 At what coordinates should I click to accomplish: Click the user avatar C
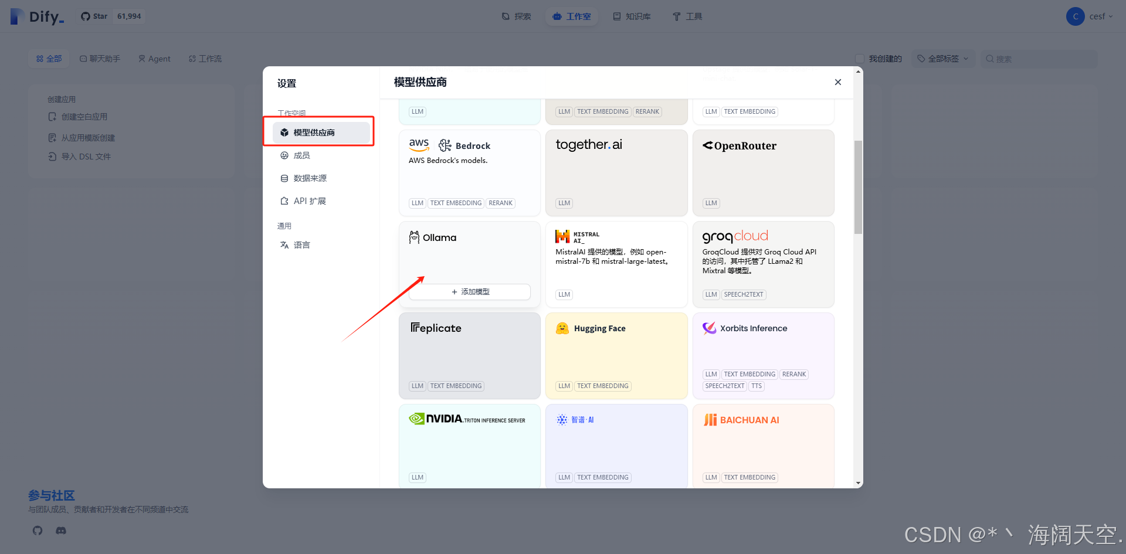click(x=1076, y=16)
